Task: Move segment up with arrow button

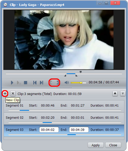Action: click(x=115, y=94)
